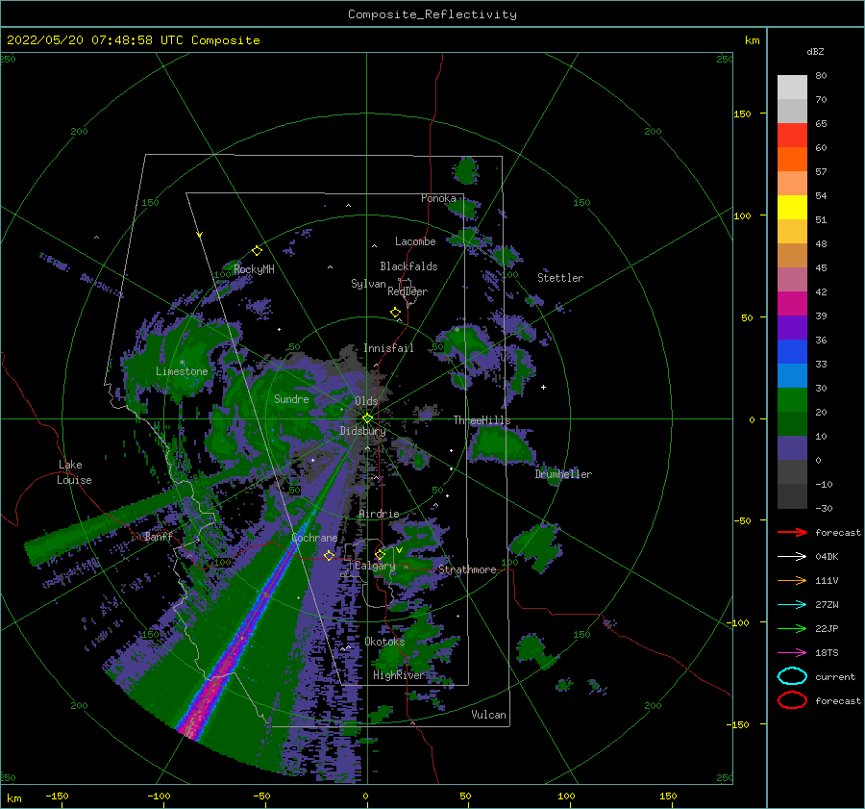
Task: Click the cyan current ellipse icon
Action: (792, 676)
